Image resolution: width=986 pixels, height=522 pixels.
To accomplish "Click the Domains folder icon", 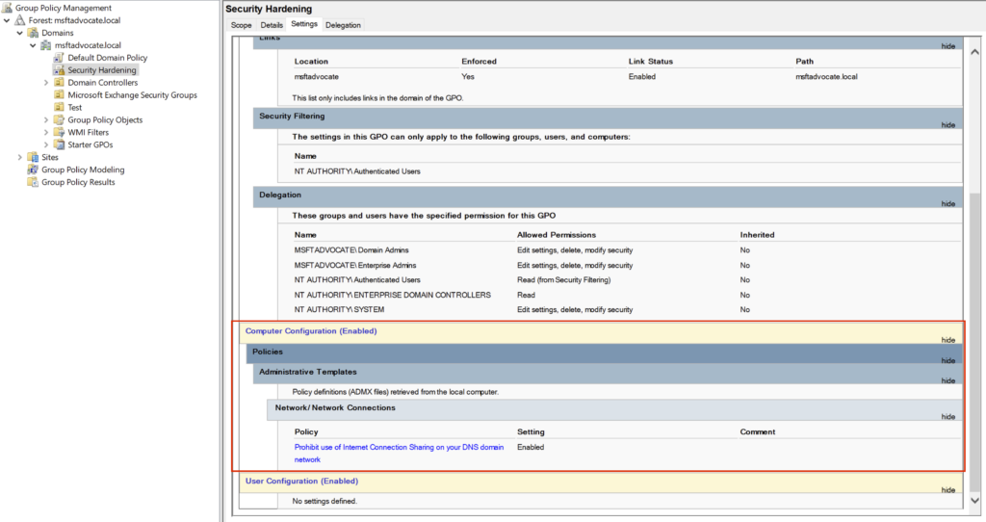I will (x=34, y=33).
